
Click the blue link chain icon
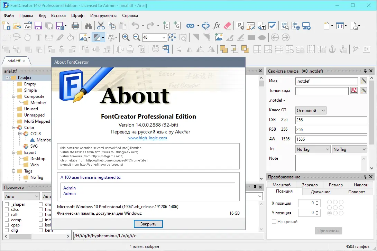(190, 26)
